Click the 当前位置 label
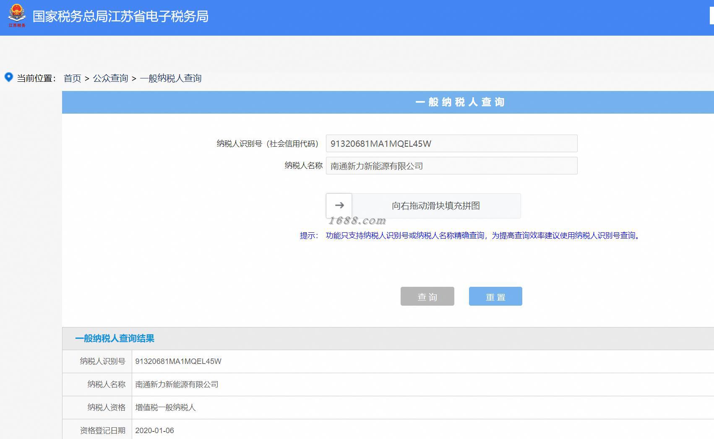The height and width of the screenshot is (439, 714). click(x=36, y=78)
